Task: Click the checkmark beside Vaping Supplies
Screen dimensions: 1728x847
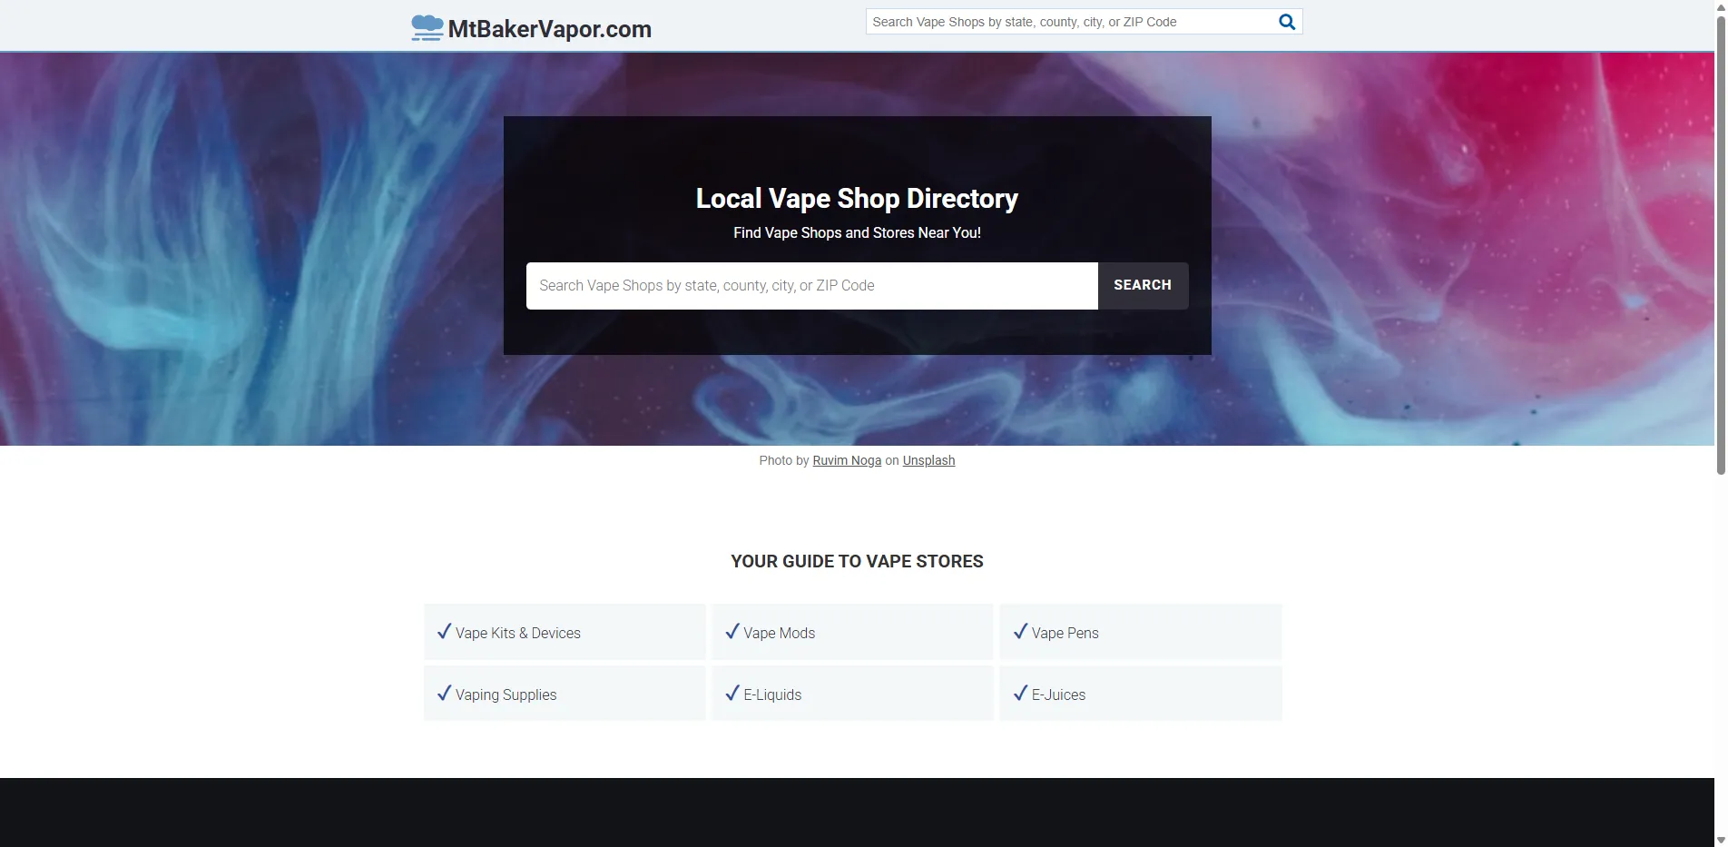Action: tap(444, 693)
